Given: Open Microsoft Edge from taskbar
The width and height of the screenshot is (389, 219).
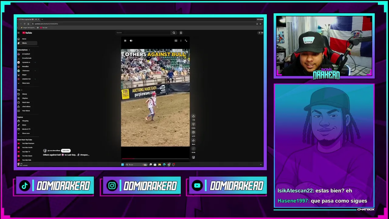Looking at the screenshot, I should (x=164, y=165).
